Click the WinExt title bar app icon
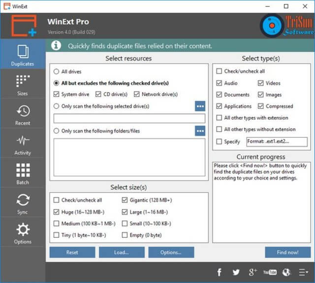 [x=7, y=6]
